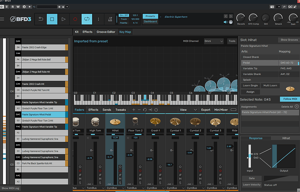Open the BFD3 hamburger main menu
Screen dimensions: 300x192
point(2,19)
